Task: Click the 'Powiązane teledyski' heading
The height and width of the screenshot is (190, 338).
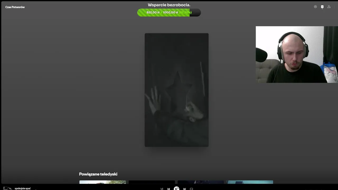Action: pyautogui.click(x=98, y=174)
